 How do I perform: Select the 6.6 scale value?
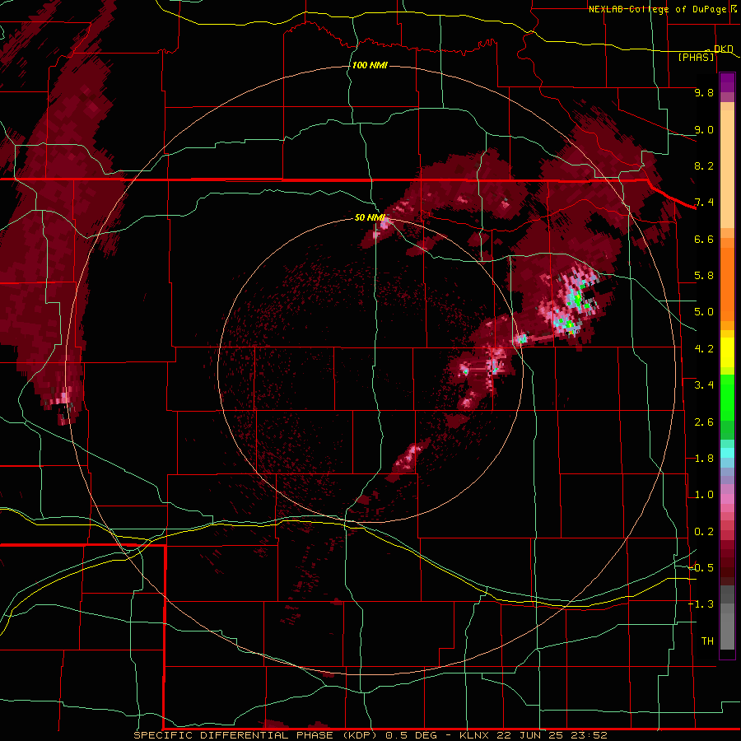pyautogui.click(x=704, y=239)
